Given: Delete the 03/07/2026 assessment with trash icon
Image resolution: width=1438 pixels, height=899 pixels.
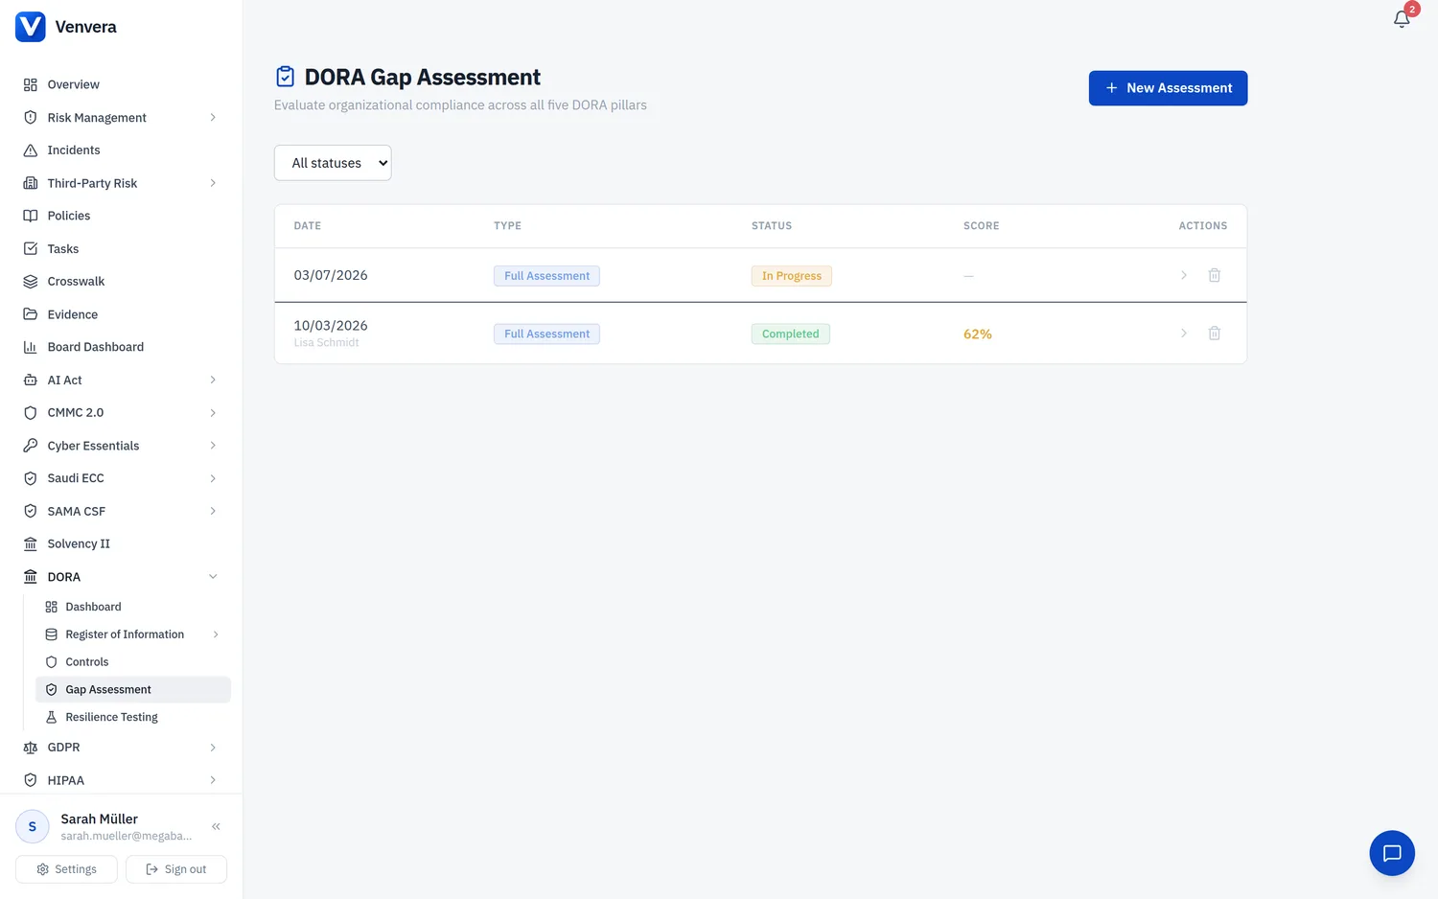Looking at the screenshot, I should click(x=1214, y=275).
